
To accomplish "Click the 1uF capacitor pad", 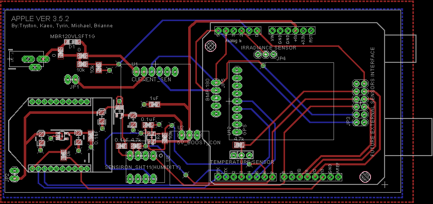I will 154,105.
